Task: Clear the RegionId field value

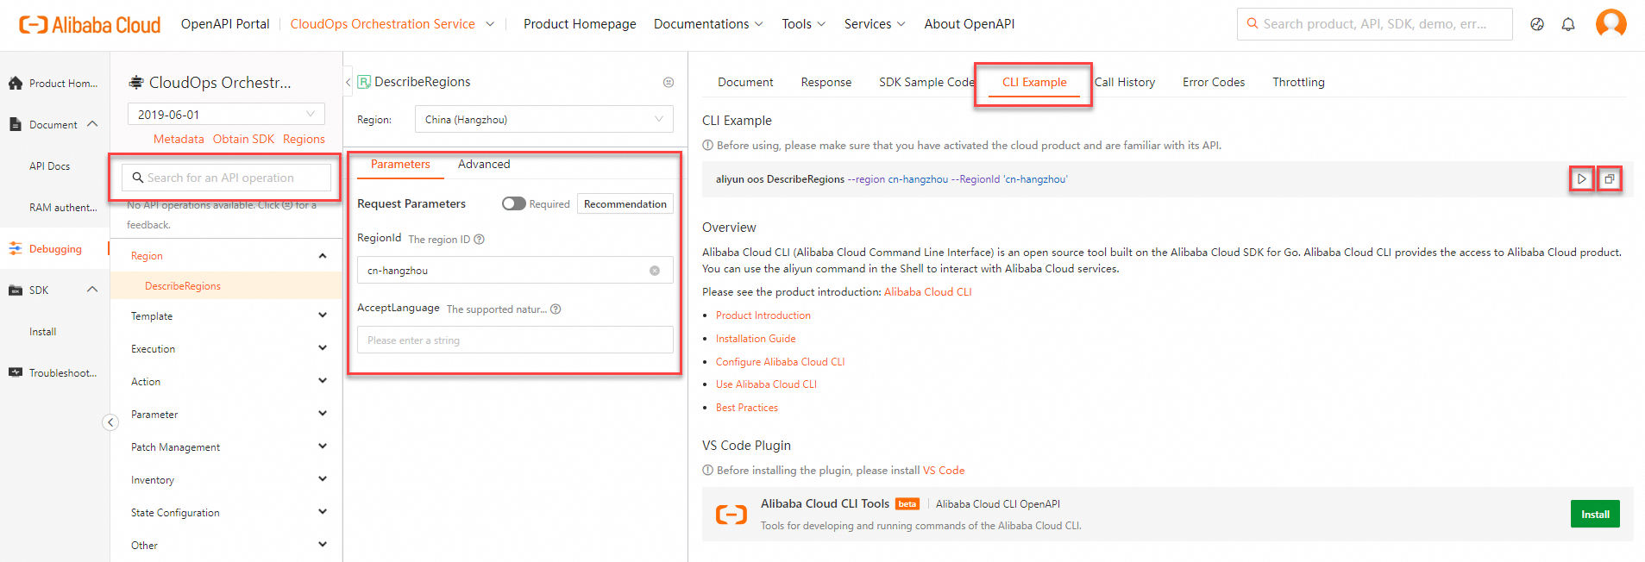Action: (x=655, y=271)
